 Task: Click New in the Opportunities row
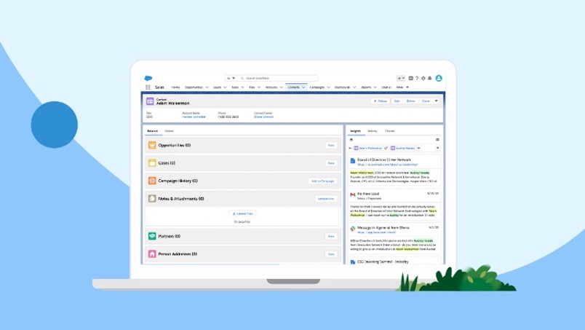[331, 146]
